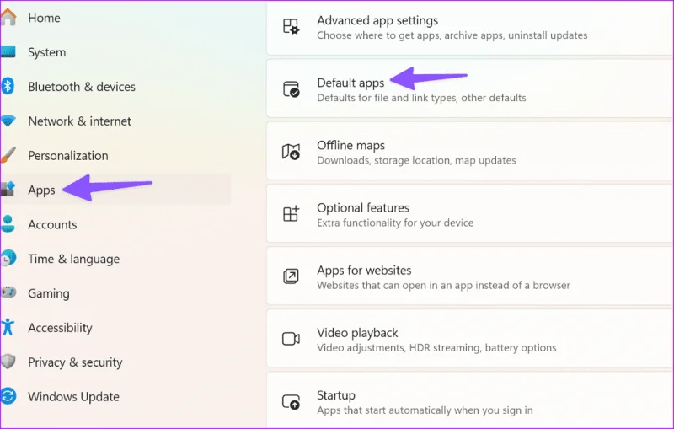
Task: Click 'Websites that can open in an app' text
Action: pyautogui.click(x=443, y=286)
